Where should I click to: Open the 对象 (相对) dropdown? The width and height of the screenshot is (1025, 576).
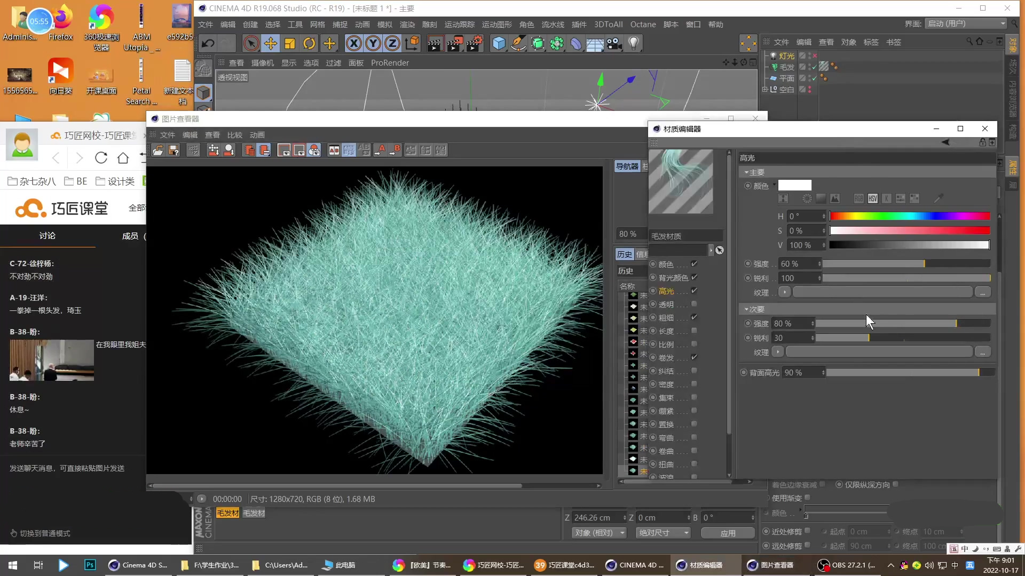[599, 533]
